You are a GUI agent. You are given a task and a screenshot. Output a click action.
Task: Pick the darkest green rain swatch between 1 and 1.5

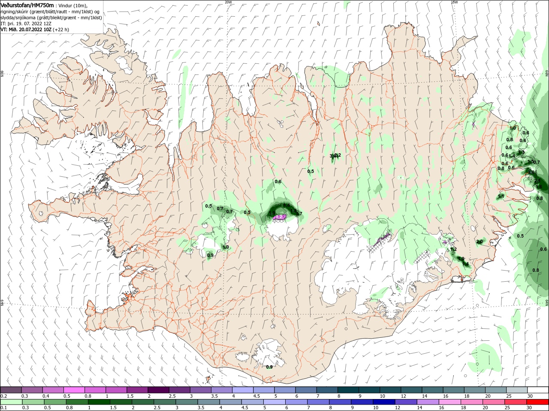99,402
